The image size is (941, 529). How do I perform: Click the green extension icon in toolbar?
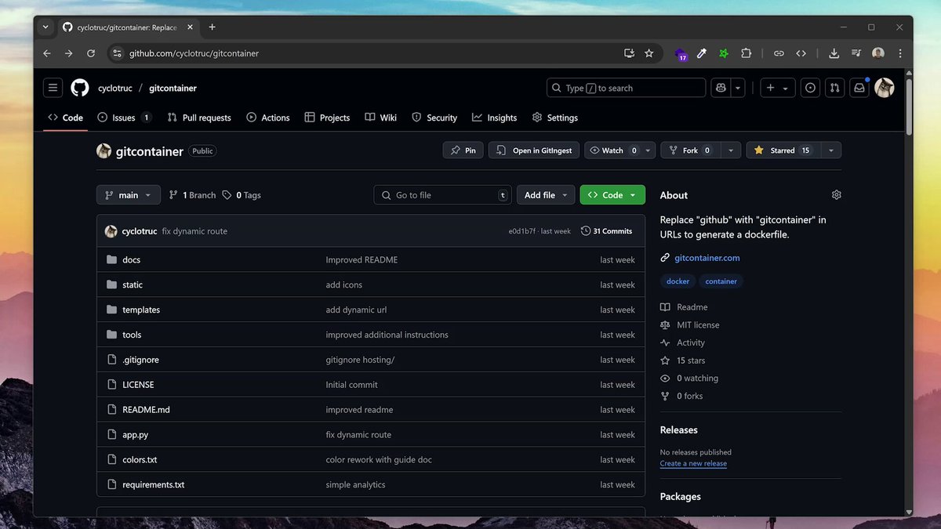724,53
